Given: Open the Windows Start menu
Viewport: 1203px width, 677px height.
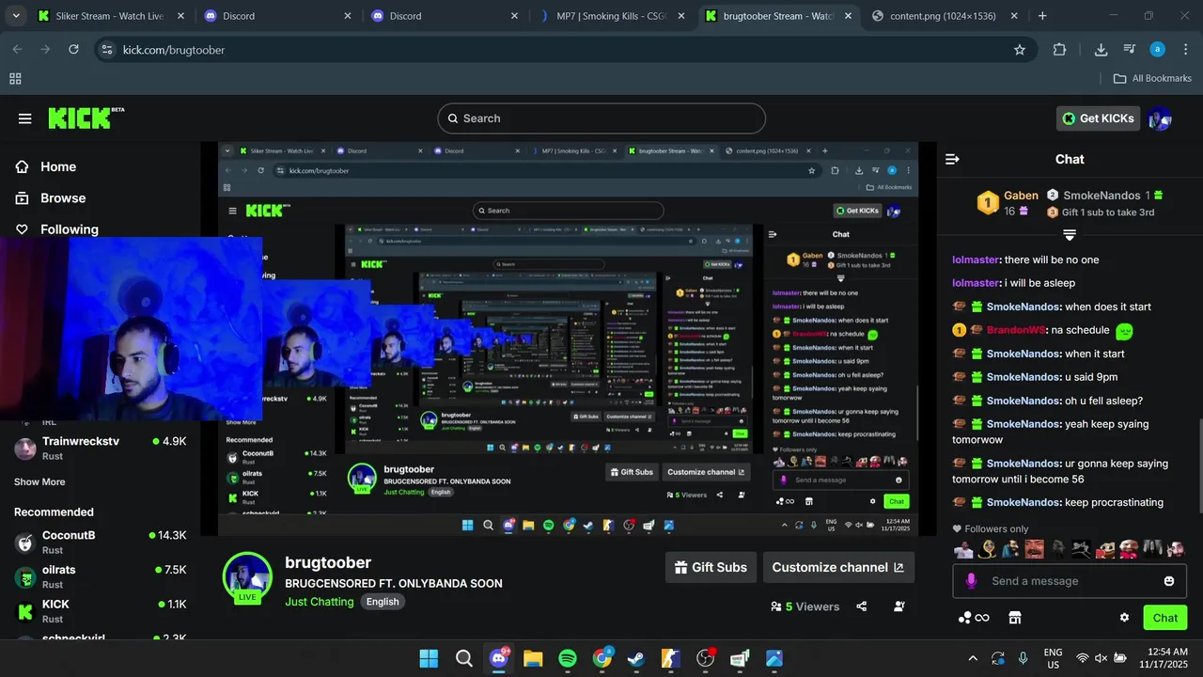Looking at the screenshot, I should click(x=429, y=658).
